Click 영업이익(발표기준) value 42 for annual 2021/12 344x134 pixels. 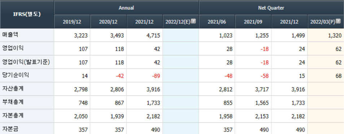point(157,63)
